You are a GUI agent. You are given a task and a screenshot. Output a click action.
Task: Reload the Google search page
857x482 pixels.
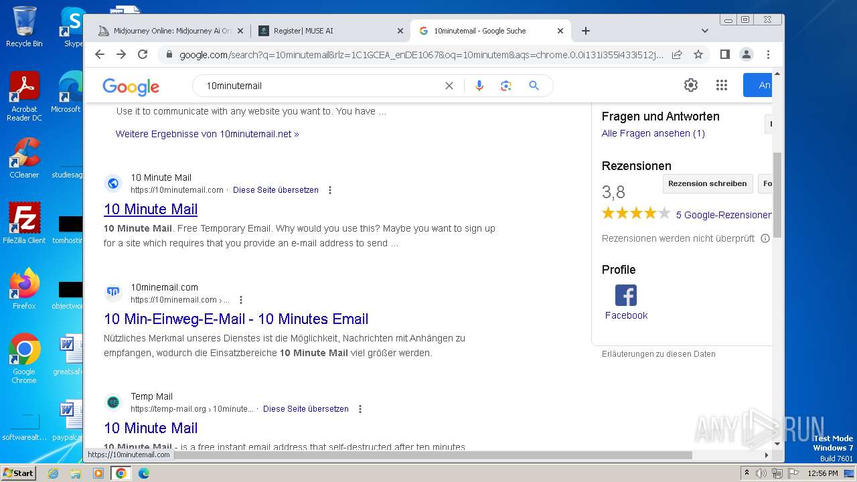click(x=143, y=54)
